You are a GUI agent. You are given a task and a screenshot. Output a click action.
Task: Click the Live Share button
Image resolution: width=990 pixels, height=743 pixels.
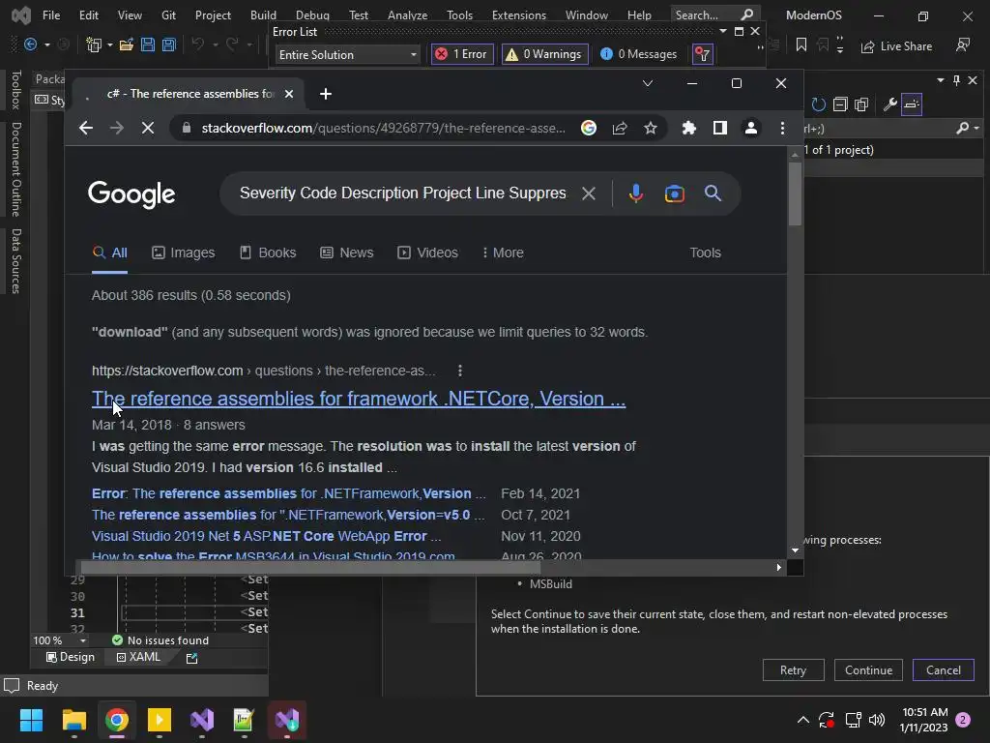896,46
